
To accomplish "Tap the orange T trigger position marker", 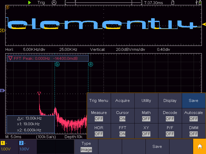I will [7, 7].
